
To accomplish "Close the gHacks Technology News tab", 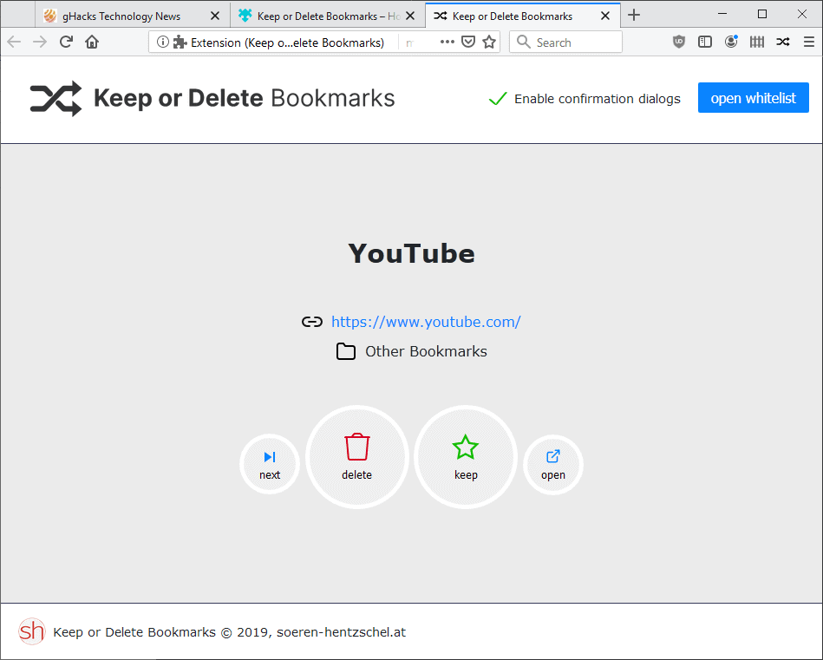I will (x=215, y=16).
